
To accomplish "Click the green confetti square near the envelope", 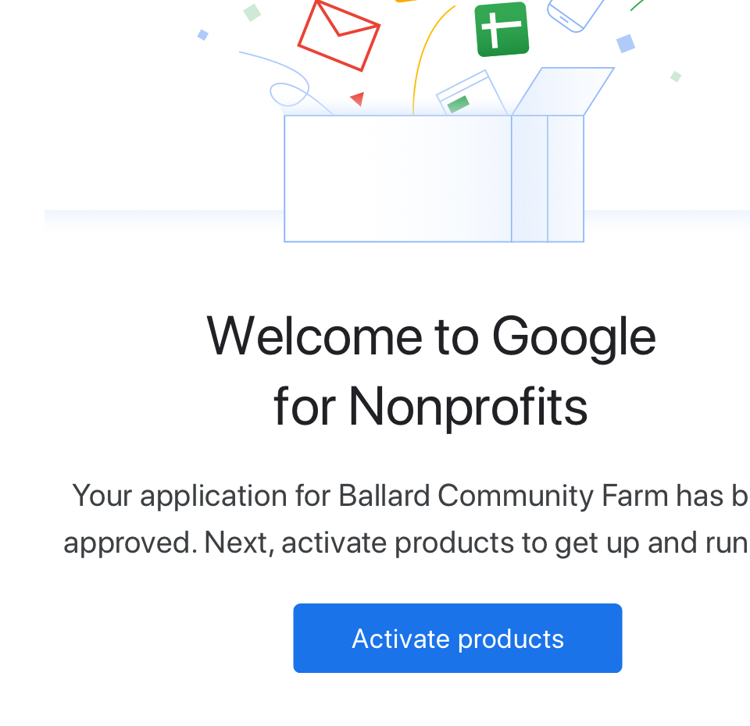I will tap(252, 12).
